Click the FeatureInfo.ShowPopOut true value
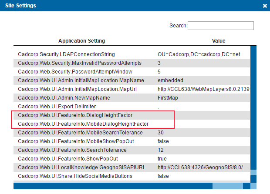The height and width of the screenshot is (194, 270). (x=162, y=159)
